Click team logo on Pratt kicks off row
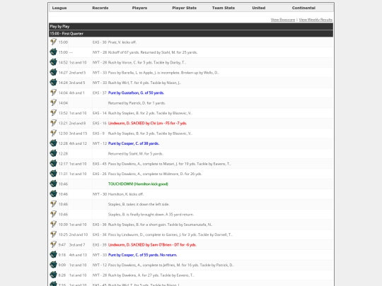Image resolution: width=382 pixels, height=286 pixels. click(x=53, y=42)
